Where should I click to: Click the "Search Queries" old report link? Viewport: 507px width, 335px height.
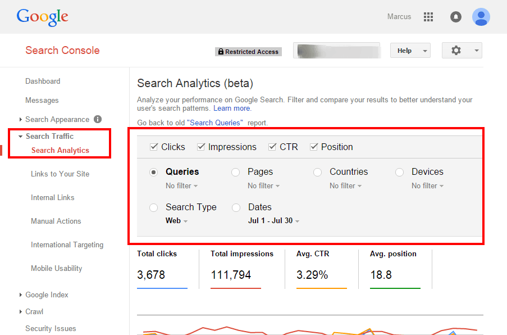215,123
